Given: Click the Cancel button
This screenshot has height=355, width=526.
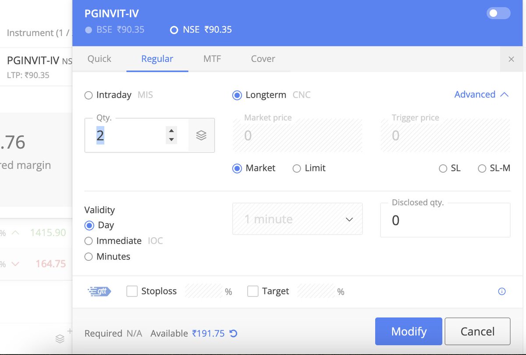Looking at the screenshot, I should pos(477,331).
